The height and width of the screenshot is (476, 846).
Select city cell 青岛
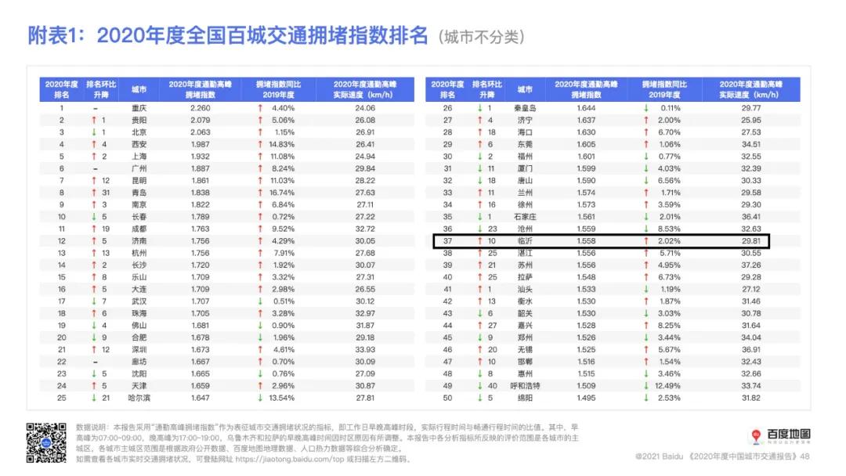click(139, 193)
